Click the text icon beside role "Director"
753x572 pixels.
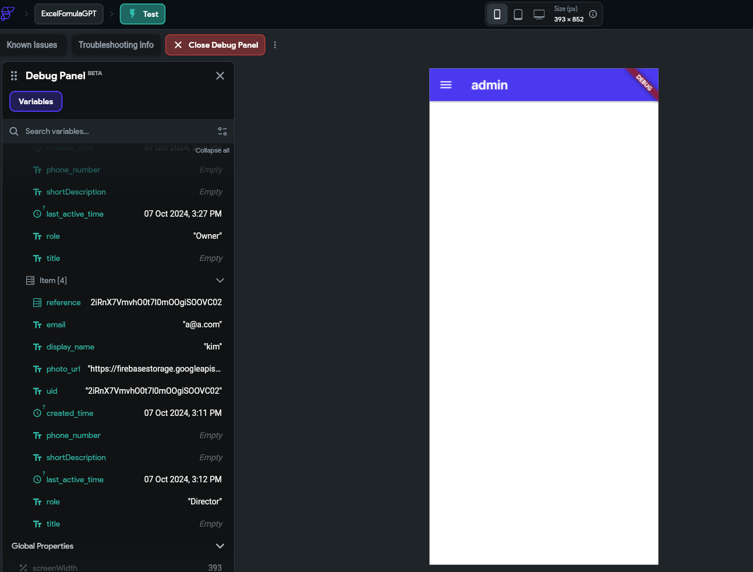(x=37, y=502)
